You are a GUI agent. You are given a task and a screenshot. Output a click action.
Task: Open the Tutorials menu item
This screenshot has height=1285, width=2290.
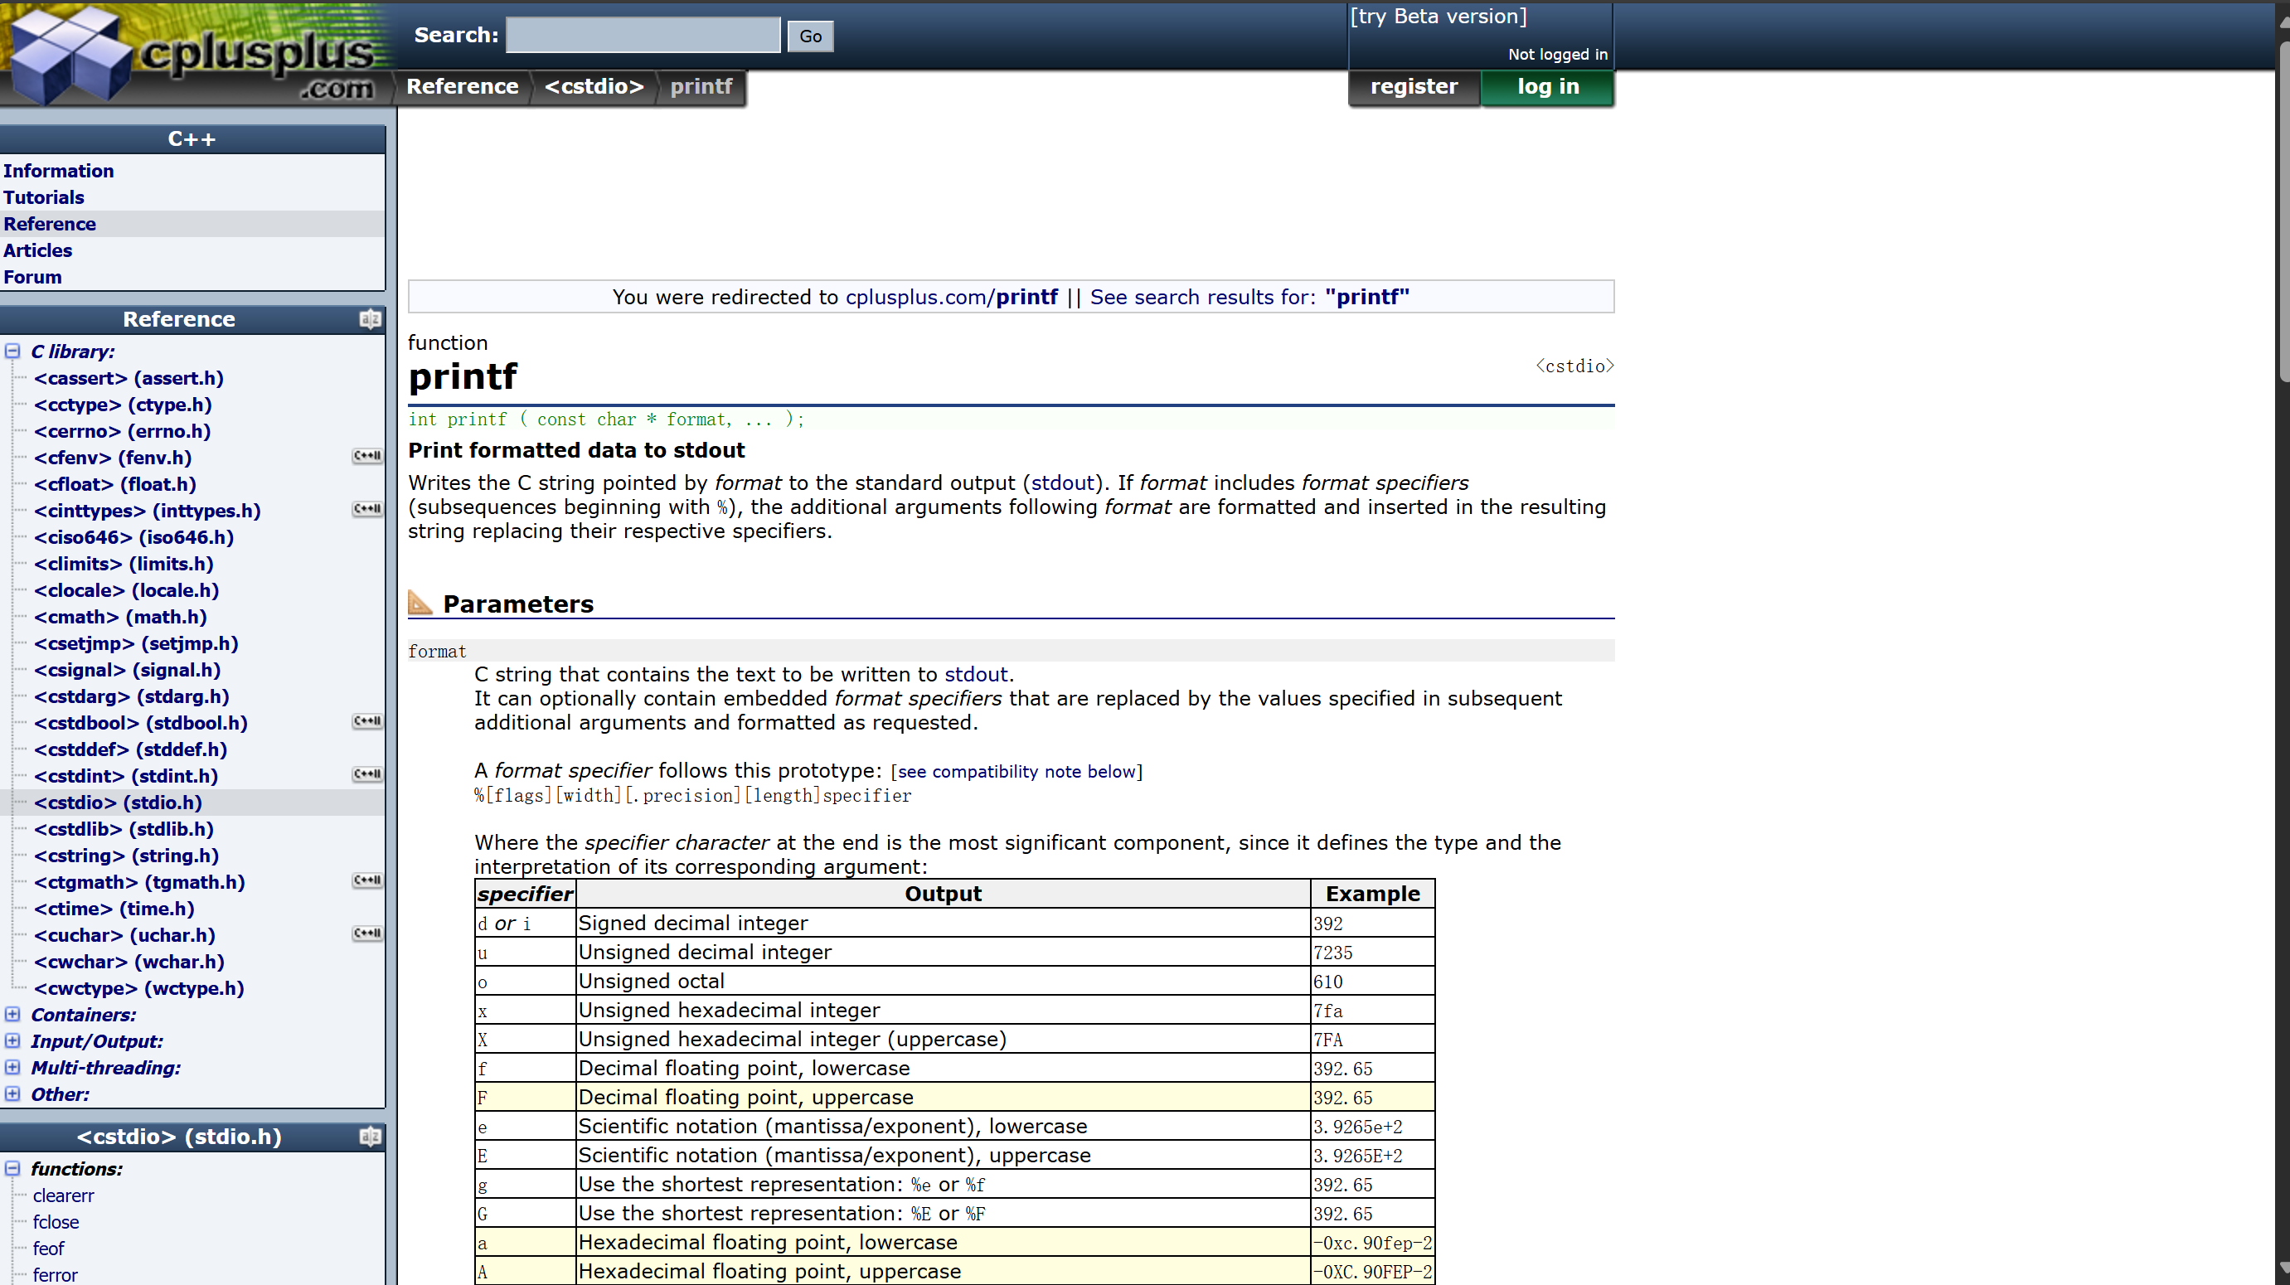(x=44, y=197)
